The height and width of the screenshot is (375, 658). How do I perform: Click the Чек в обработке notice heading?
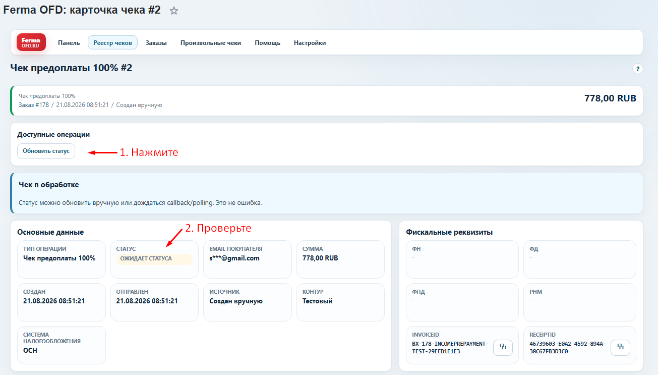tap(49, 185)
